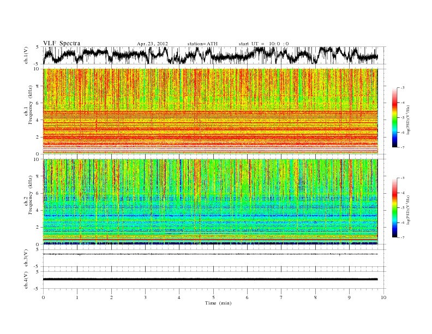Image resolution: width=432 pixels, height=334 pixels.
Task: Click the "6" kHz tick on ch.1 spectrogram axis
Action: point(38,103)
